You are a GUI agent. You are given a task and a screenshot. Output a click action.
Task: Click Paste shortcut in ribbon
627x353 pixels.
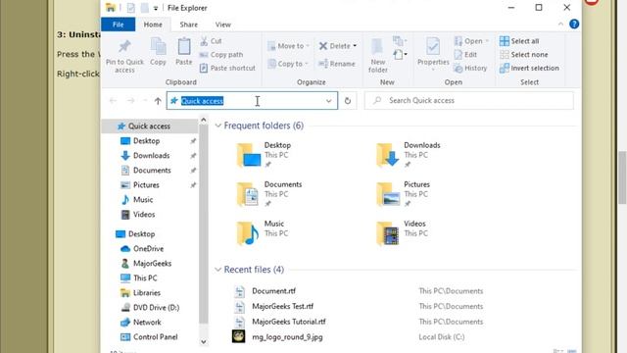tap(227, 68)
